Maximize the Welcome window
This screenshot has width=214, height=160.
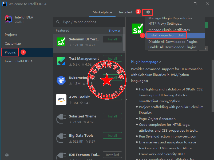click(x=195, y=4)
